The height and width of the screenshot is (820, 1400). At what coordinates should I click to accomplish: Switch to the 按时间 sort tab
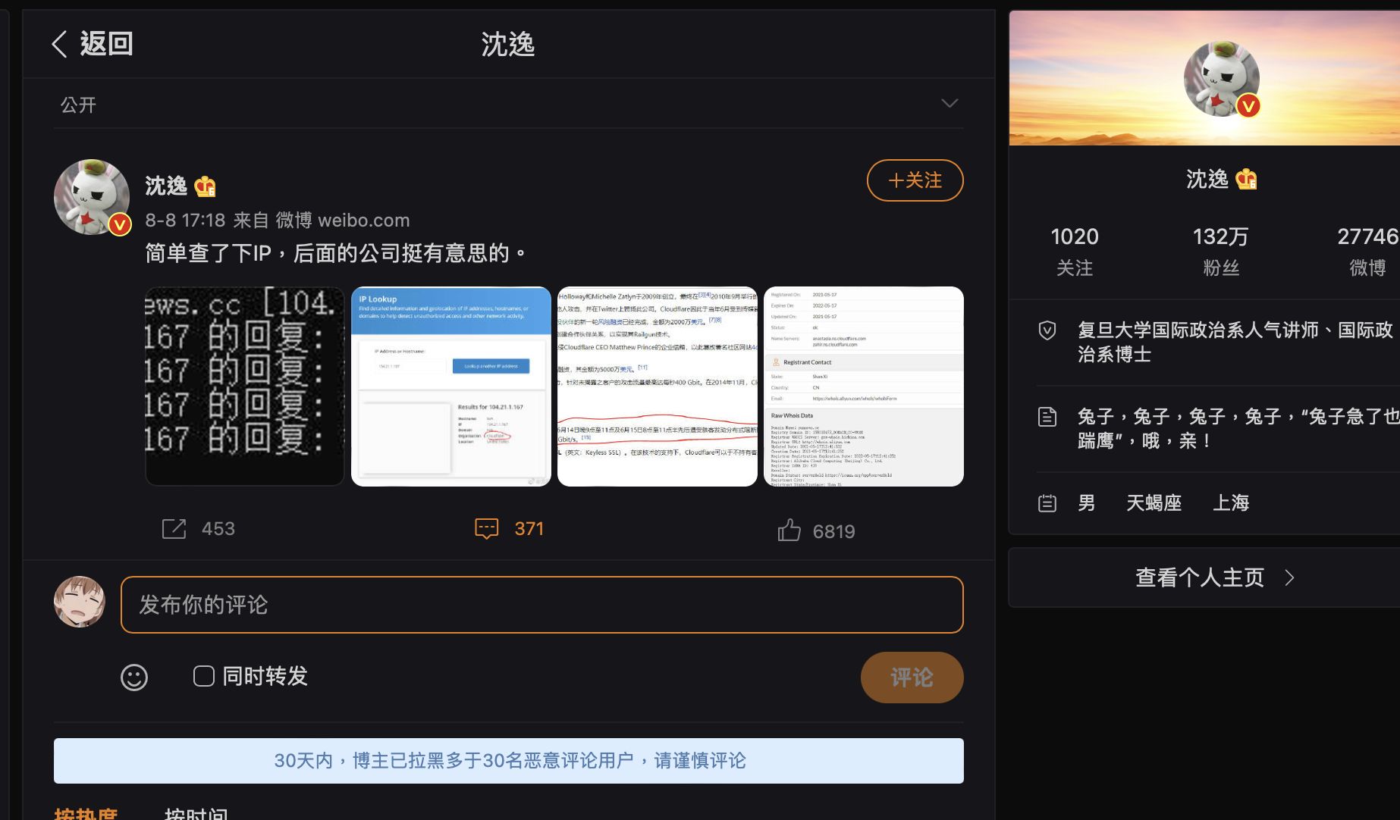pyautogui.click(x=196, y=814)
